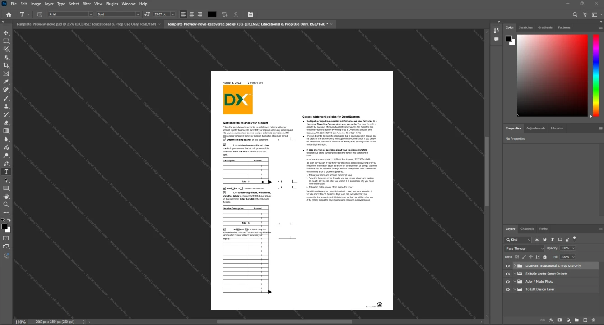Open the Pass Through blend mode dropdown
This screenshot has width=604, height=325.
[x=525, y=248]
